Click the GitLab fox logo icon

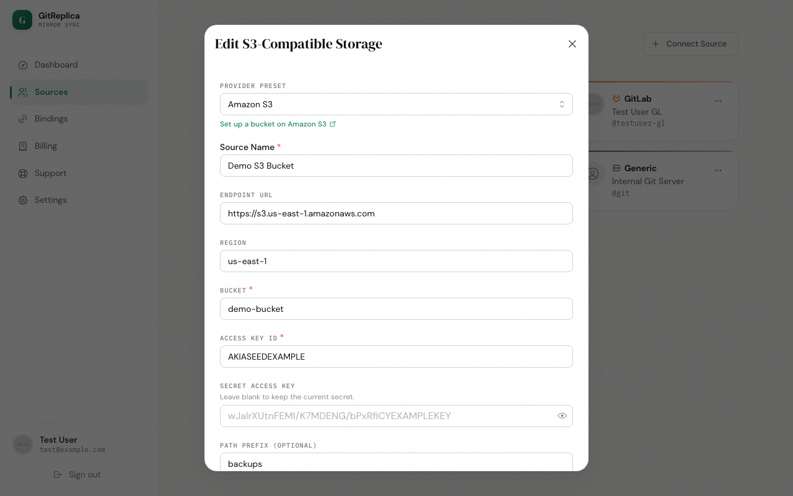(x=616, y=99)
